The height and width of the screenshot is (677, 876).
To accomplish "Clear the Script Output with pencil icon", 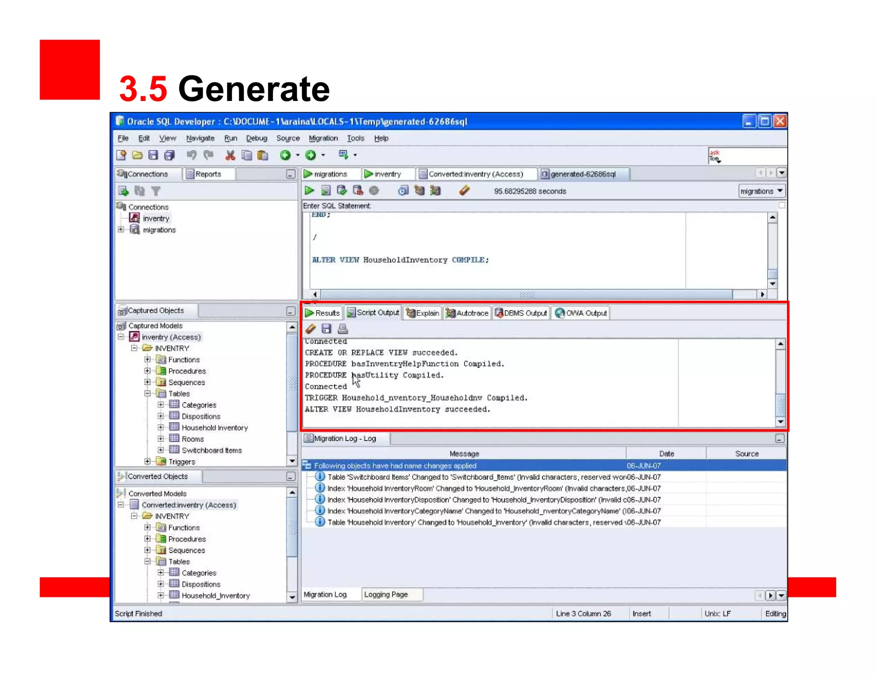I will [x=311, y=329].
